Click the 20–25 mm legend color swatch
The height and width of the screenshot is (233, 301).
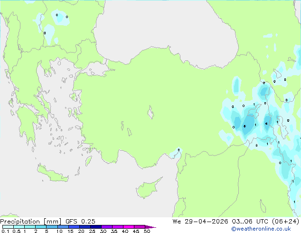[85, 227]
